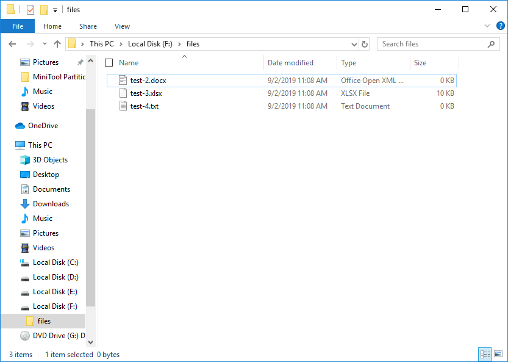The width and height of the screenshot is (508, 362).
Task: Click This PC in the address bar
Action: tap(102, 44)
